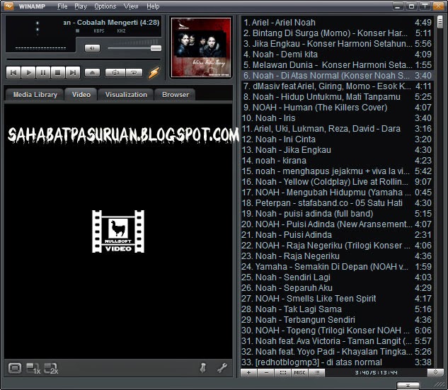This screenshot has width=448, height=390.
Task: Click the bottom collapse arrow button
Action: 408,386
